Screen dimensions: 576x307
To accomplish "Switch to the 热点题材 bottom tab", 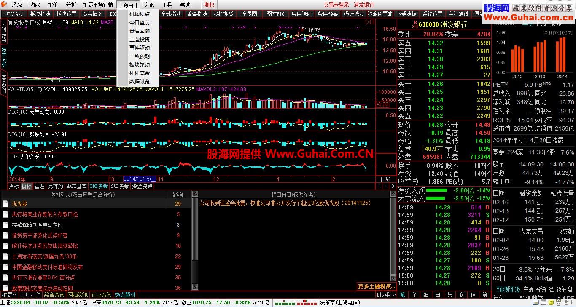I will tap(125, 295).
